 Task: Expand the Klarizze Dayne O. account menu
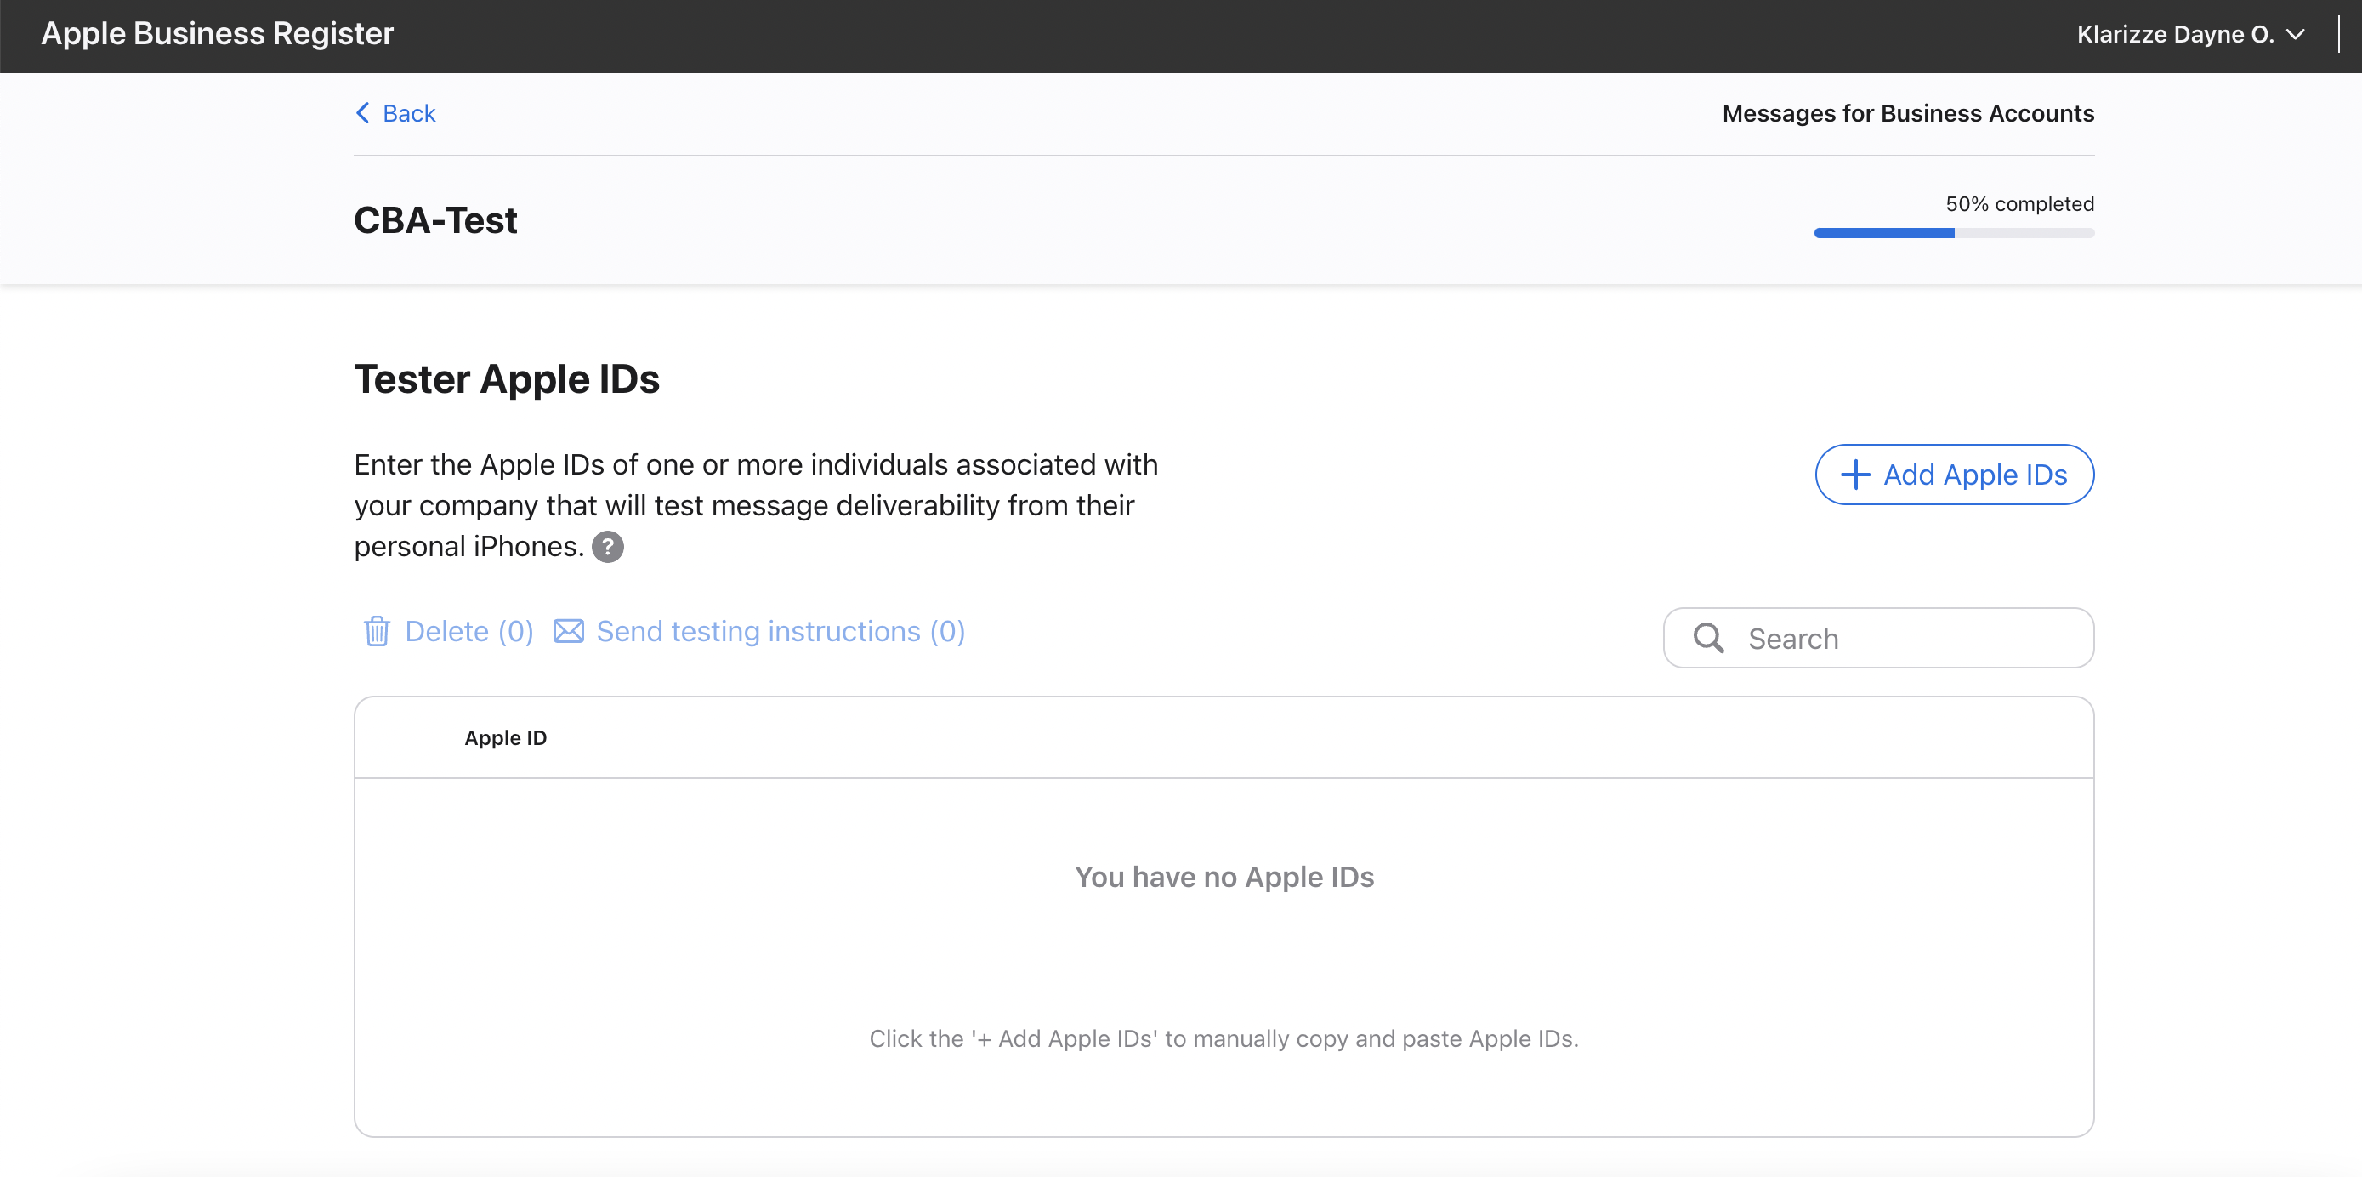point(2189,34)
